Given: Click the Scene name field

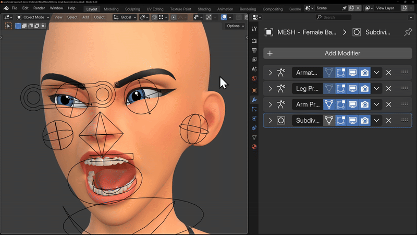Looking at the screenshot, I should tap(328, 8).
